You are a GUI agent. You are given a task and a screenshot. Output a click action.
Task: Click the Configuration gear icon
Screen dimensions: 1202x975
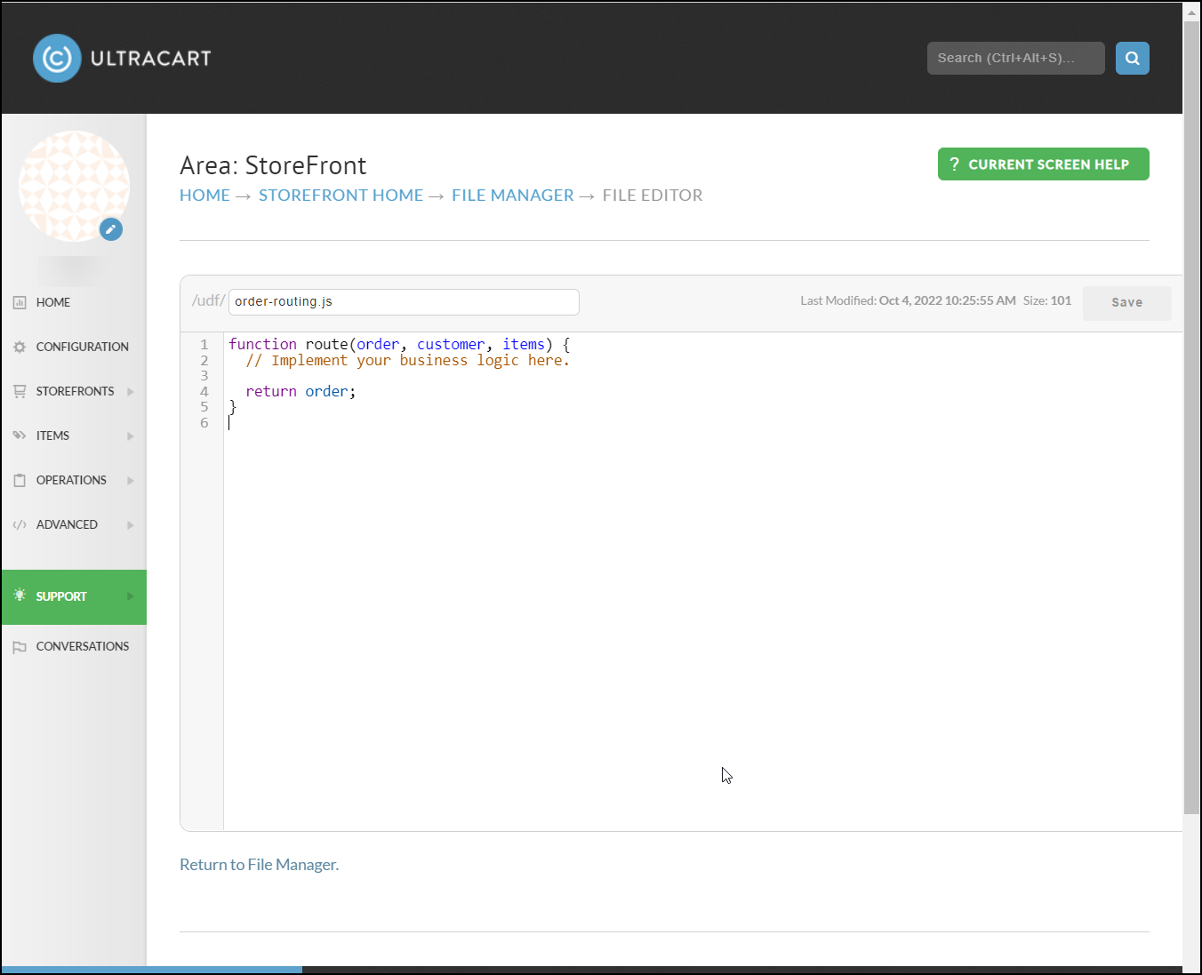point(20,347)
